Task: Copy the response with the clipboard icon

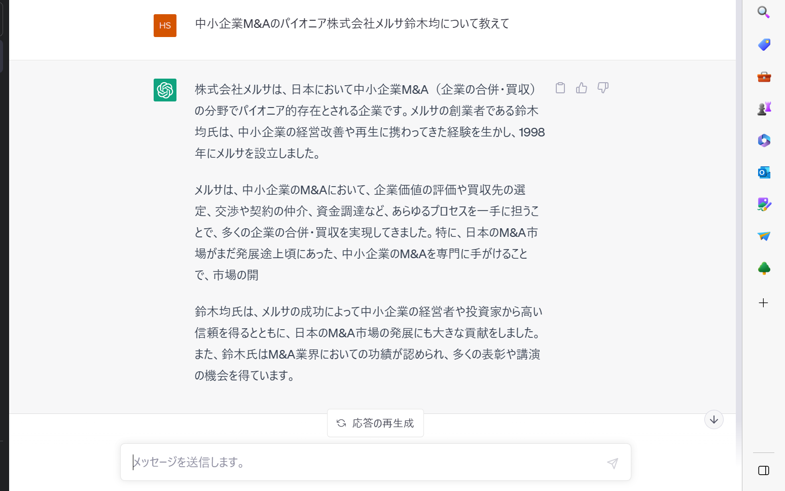Action: point(560,88)
